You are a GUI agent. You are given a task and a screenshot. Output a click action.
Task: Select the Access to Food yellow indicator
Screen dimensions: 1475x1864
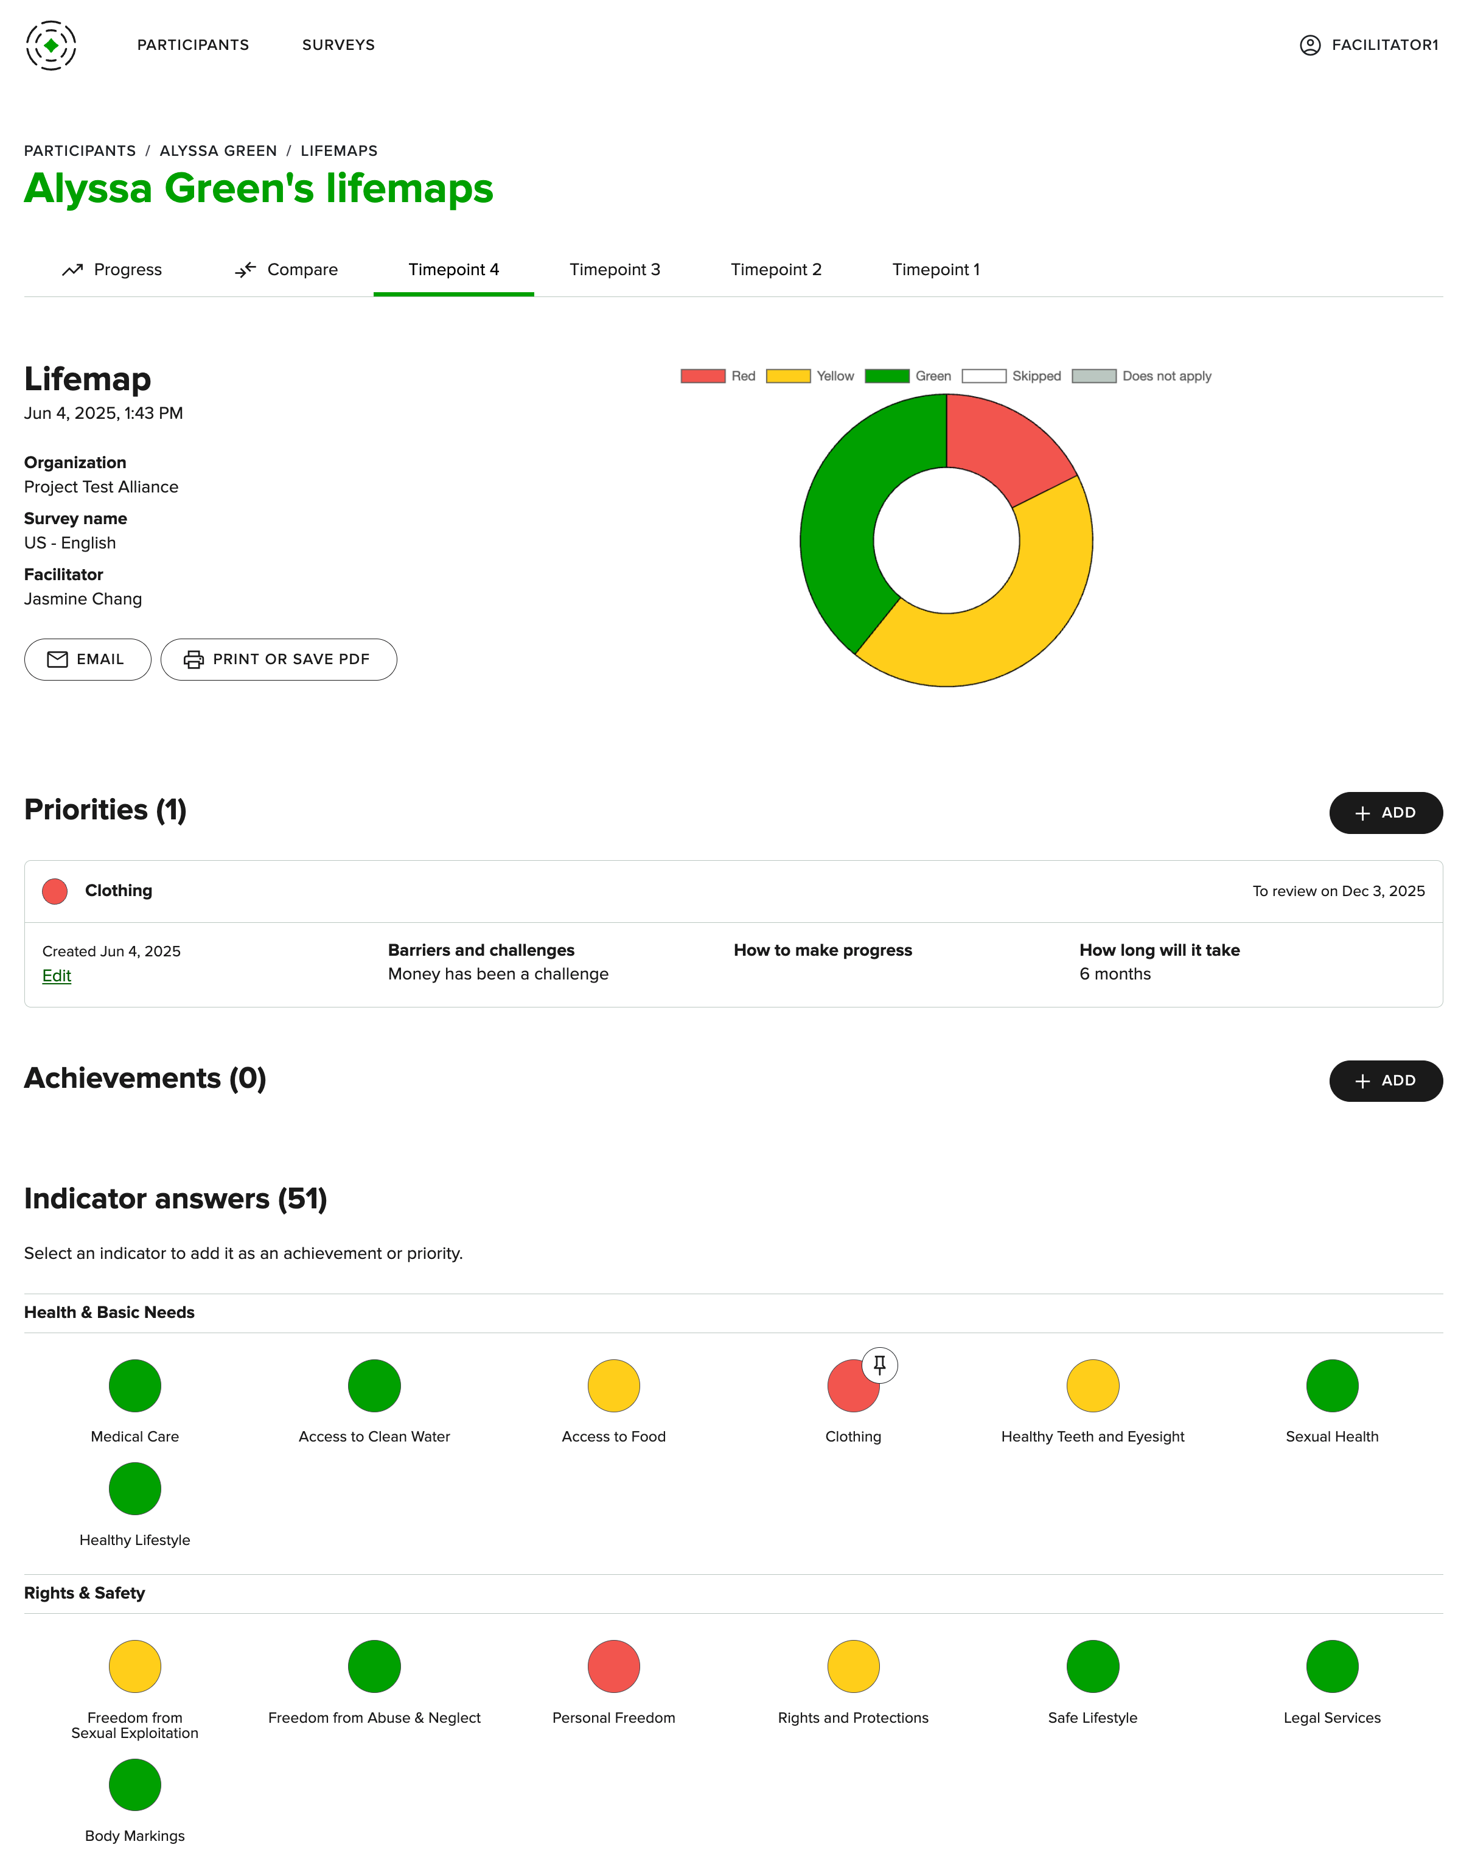[x=613, y=1386]
